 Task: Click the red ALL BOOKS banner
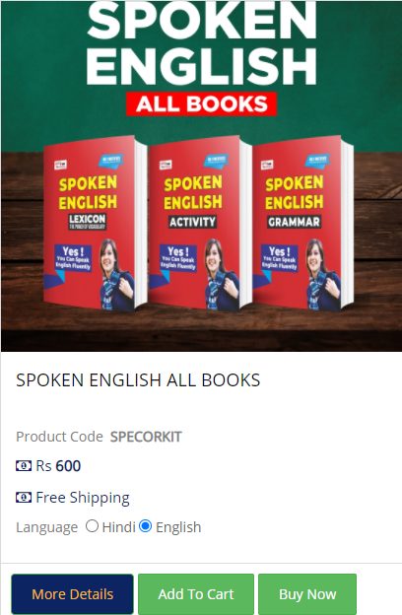point(202,104)
